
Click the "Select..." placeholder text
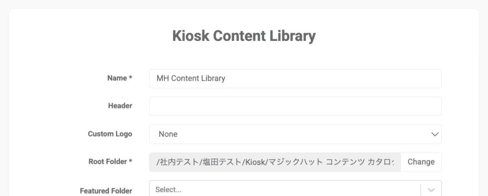(x=169, y=189)
